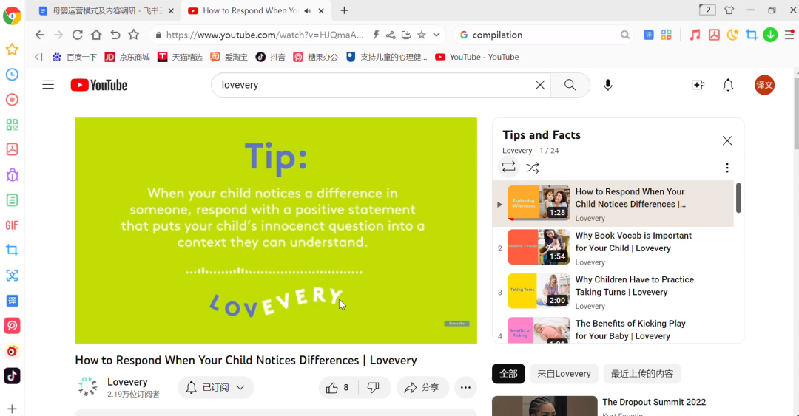Screen dimensions: 799x416
Task: Toggle playlist shuffle
Action: pyautogui.click(x=533, y=168)
